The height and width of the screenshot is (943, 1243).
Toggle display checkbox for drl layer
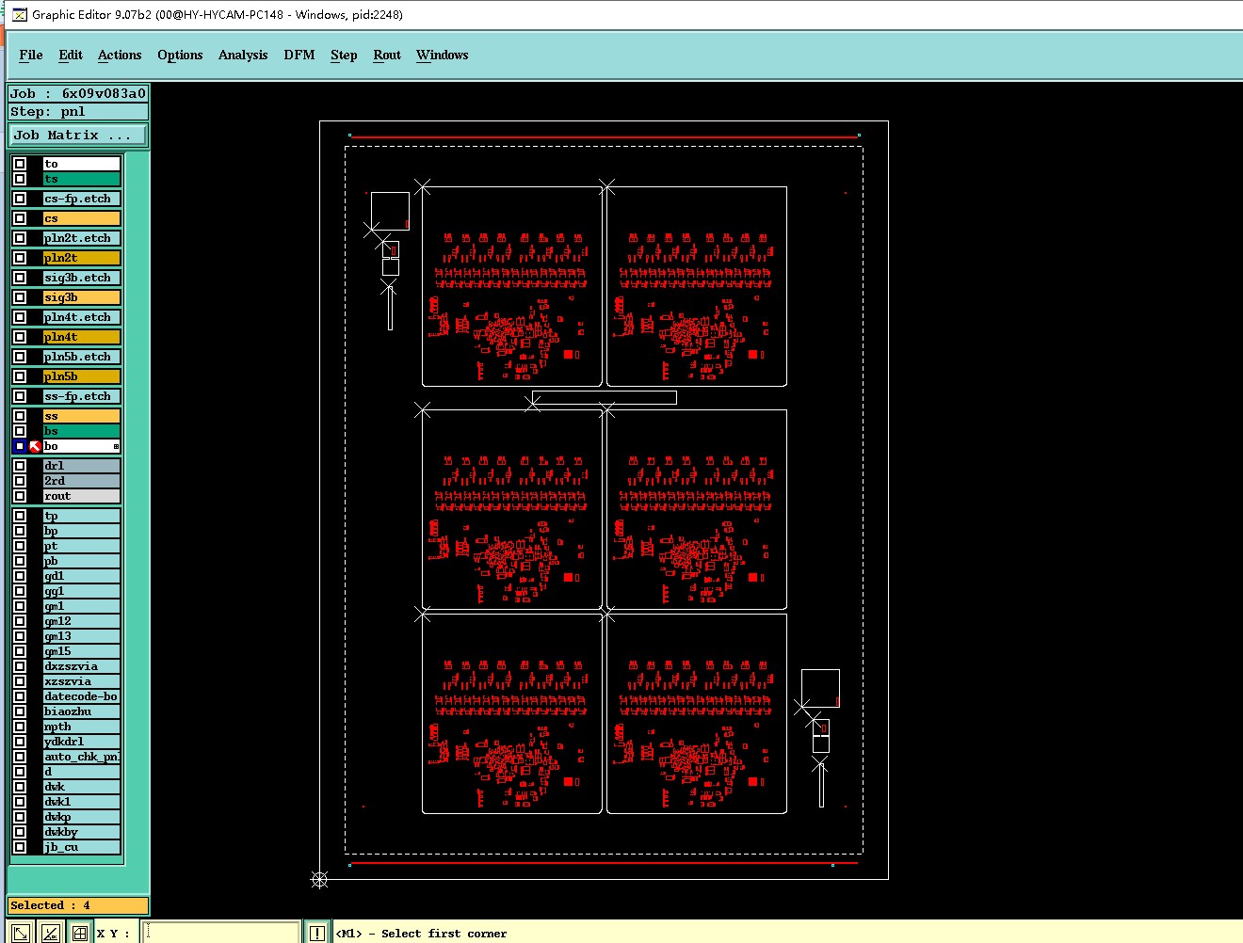pos(20,466)
